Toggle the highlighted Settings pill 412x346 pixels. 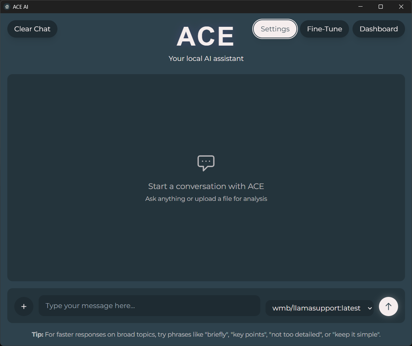point(275,29)
